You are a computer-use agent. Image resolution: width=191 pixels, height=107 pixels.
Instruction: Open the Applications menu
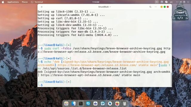tap(13, 2)
